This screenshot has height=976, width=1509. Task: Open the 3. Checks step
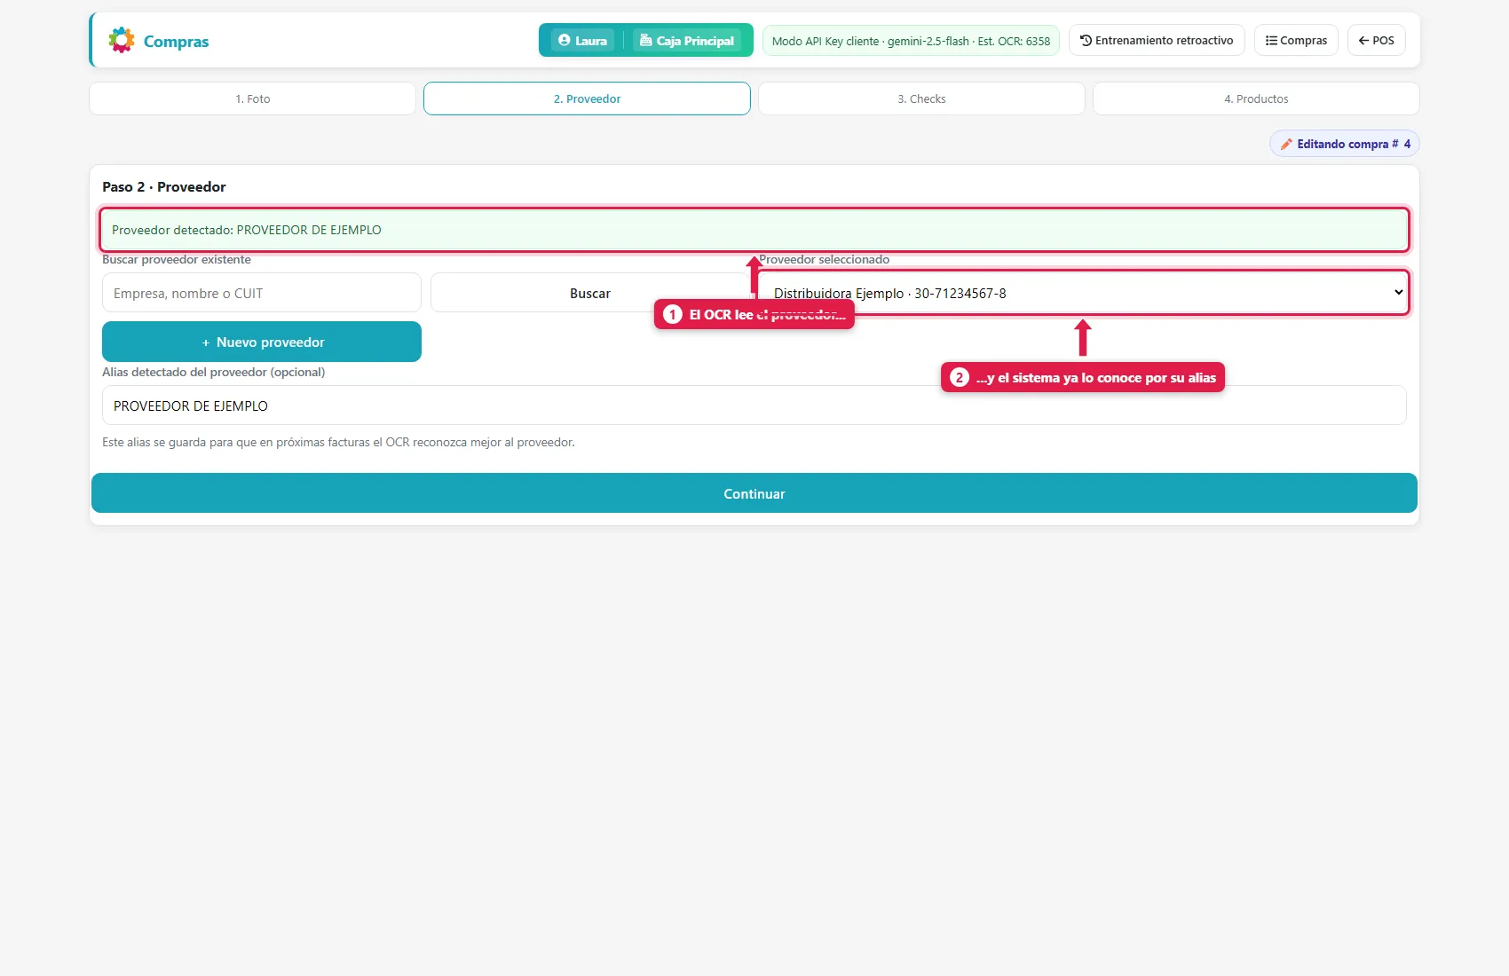[921, 98]
